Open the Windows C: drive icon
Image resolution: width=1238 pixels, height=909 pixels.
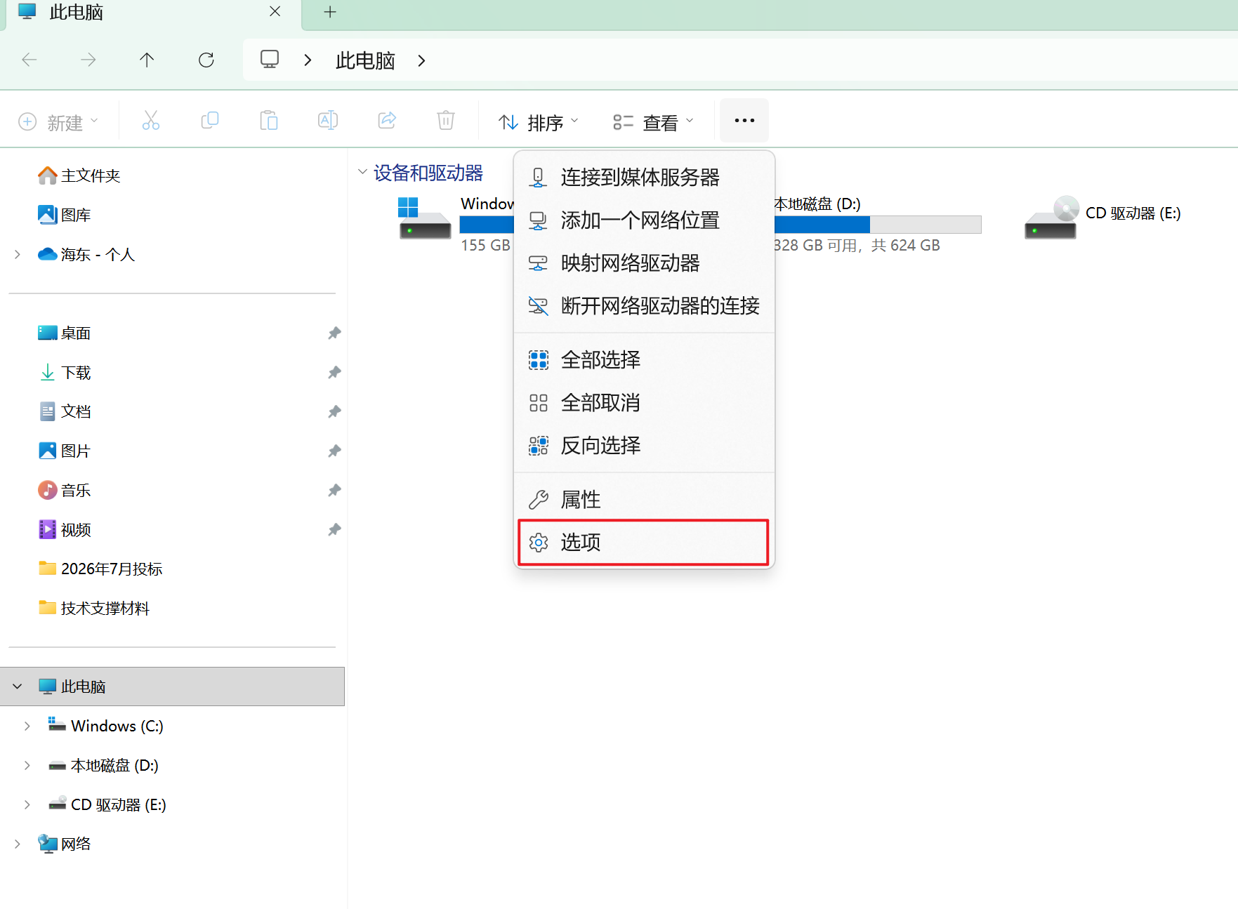[425, 218]
